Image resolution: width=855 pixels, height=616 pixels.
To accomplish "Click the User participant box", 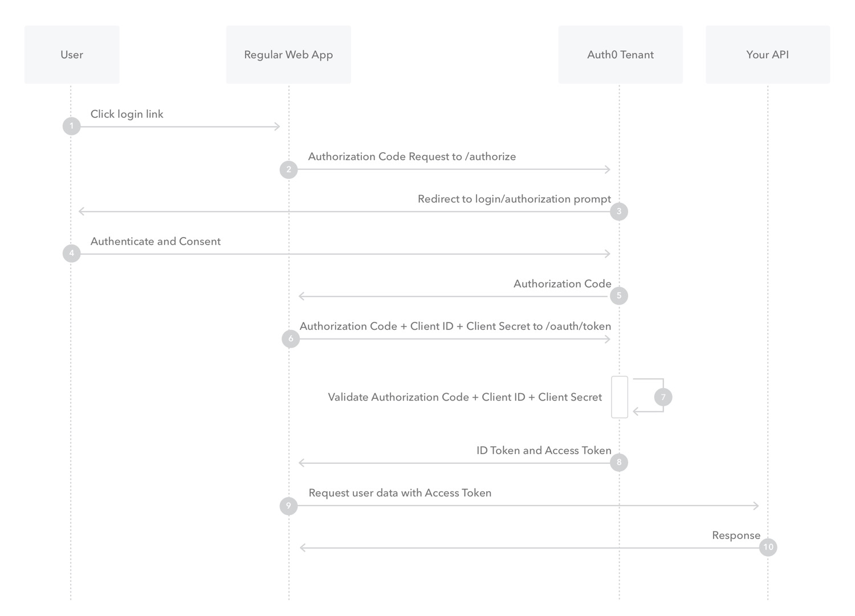I will pyautogui.click(x=72, y=55).
